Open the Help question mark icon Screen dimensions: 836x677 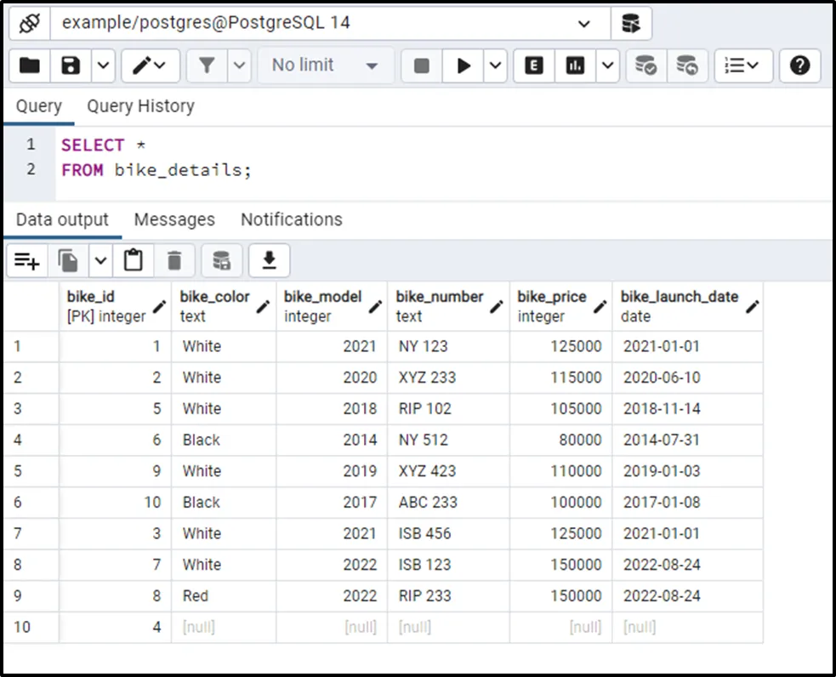point(799,65)
